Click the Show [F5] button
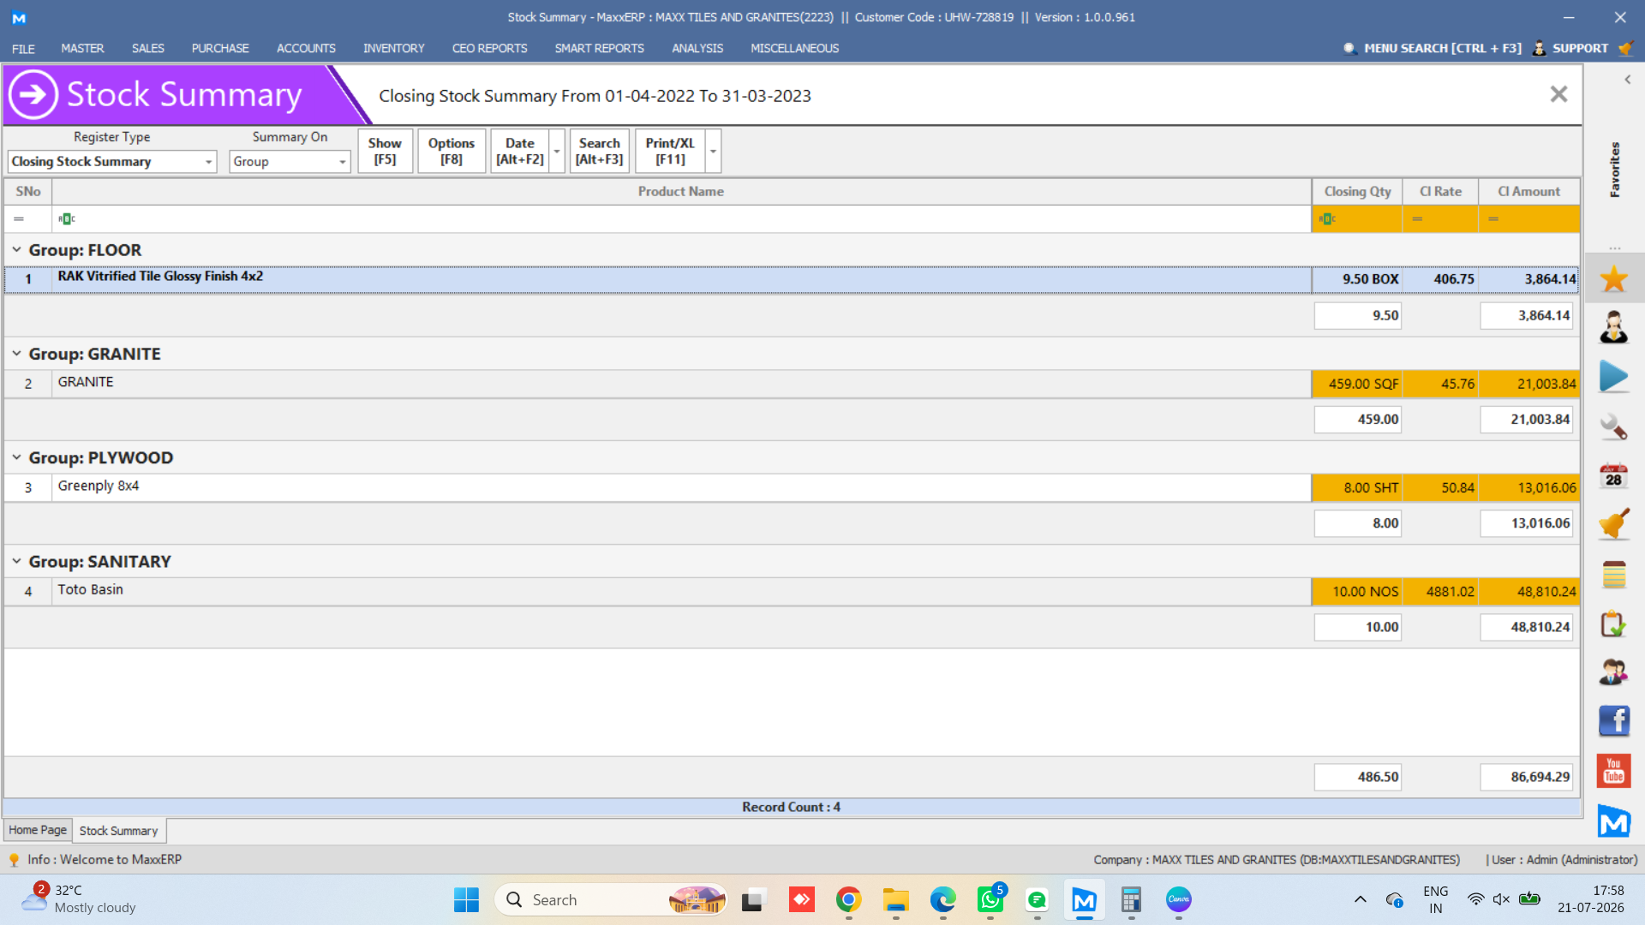 [x=386, y=152]
